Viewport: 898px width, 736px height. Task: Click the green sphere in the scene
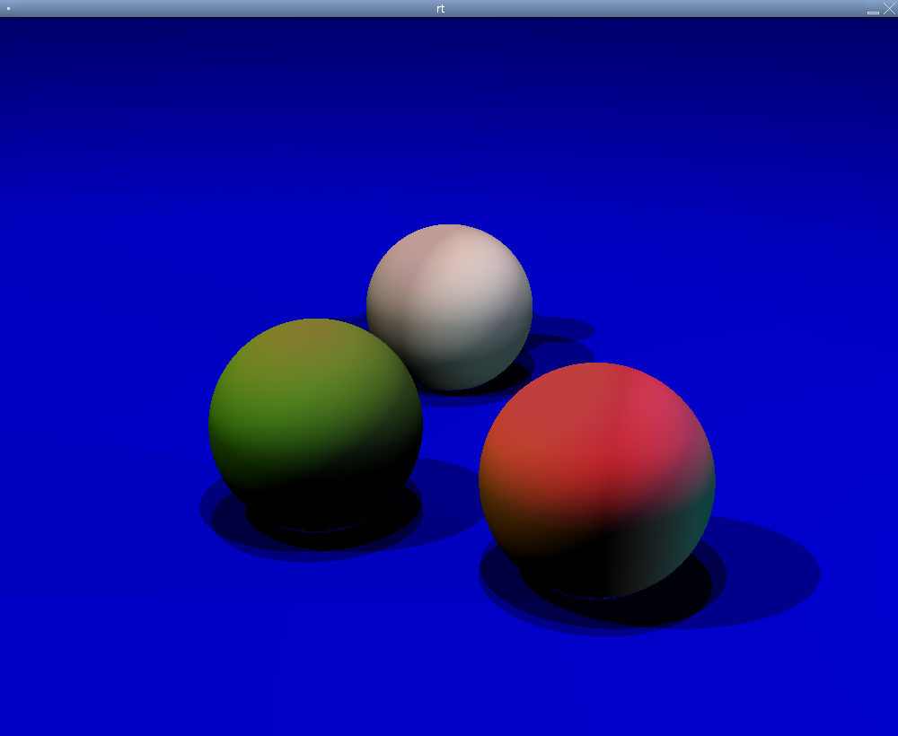[x=314, y=422]
